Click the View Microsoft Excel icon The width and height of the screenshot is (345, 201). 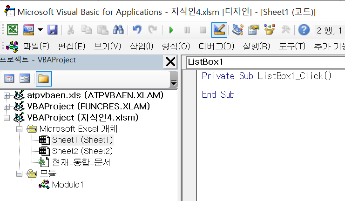point(13,30)
